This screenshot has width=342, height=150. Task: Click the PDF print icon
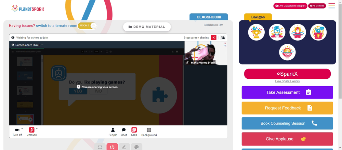click(x=177, y=52)
